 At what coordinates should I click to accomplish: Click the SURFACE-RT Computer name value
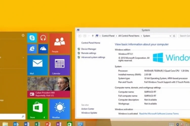click(150, 92)
